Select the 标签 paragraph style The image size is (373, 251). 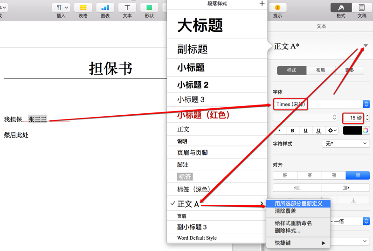(x=217, y=176)
